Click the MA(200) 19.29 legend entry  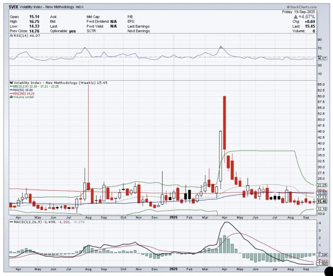23,94
